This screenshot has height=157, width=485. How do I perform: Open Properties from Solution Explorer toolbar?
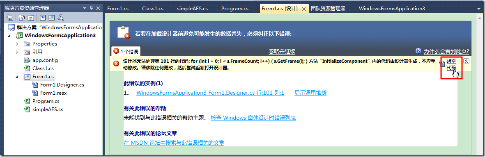click(x=9, y=18)
